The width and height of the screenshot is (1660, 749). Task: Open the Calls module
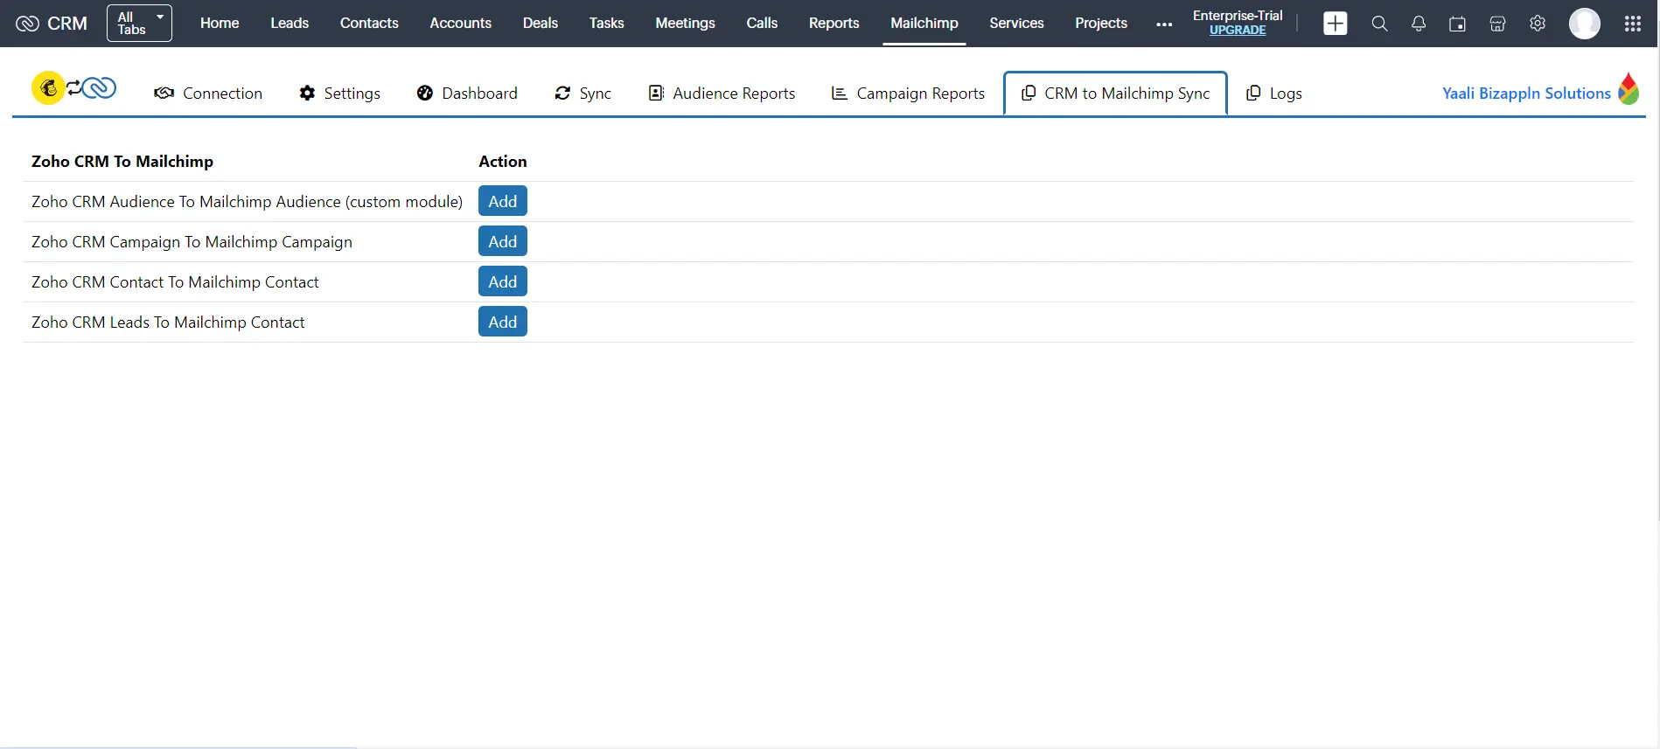tap(762, 24)
